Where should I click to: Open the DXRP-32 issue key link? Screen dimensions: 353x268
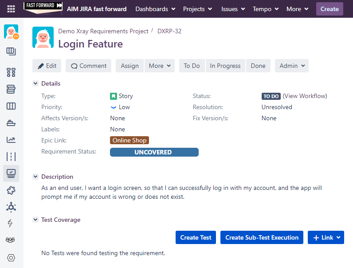tap(169, 31)
